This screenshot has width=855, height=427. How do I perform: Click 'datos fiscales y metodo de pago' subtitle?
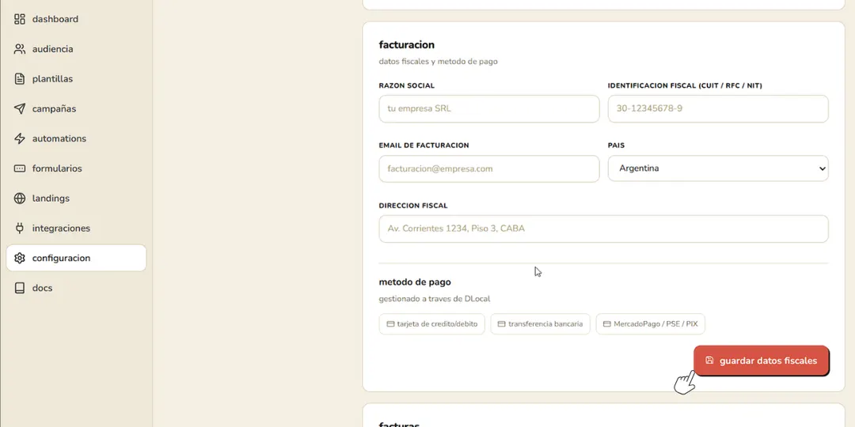pyautogui.click(x=439, y=62)
